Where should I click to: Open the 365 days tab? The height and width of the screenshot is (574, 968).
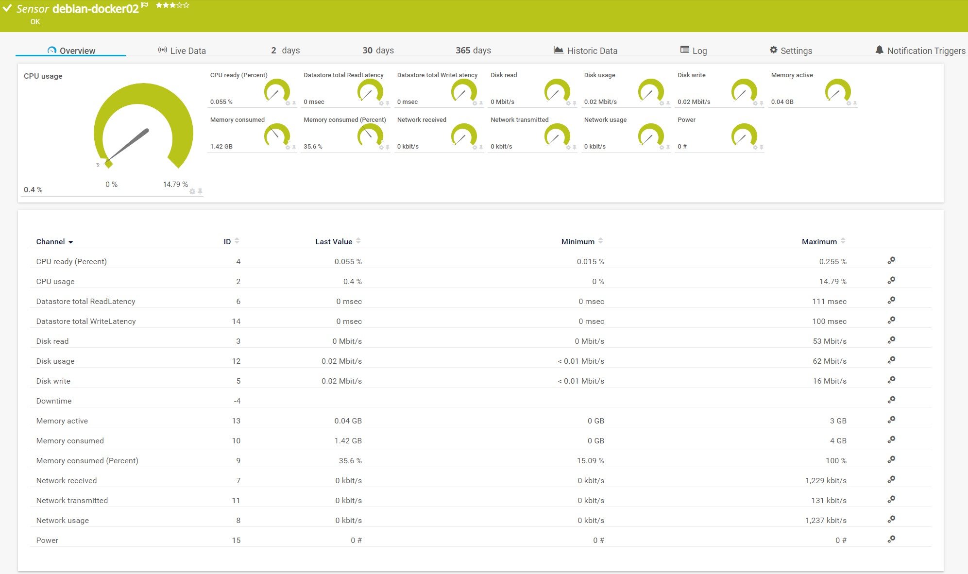pyautogui.click(x=474, y=51)
